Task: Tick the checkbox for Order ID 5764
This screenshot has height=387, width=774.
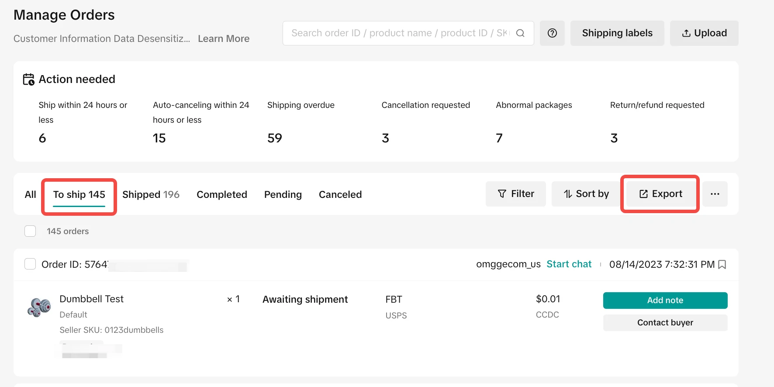Action: pos(30,264)
